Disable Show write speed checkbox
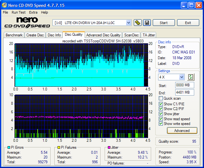 click(161, 124)
